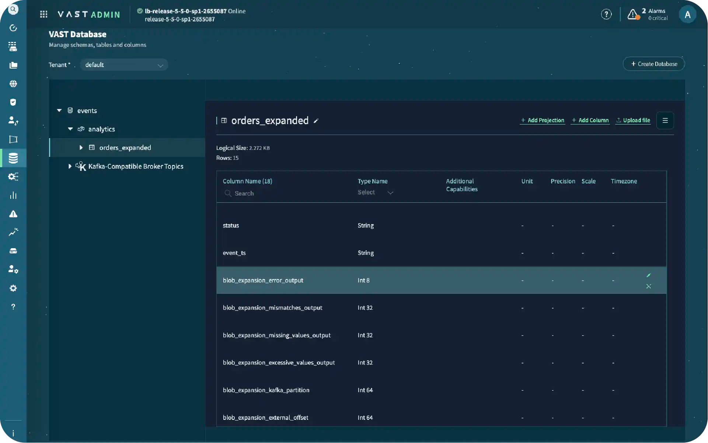The image size is (708, 443).
Task: Open the shield data protection icon
Action: pos(13,102)
